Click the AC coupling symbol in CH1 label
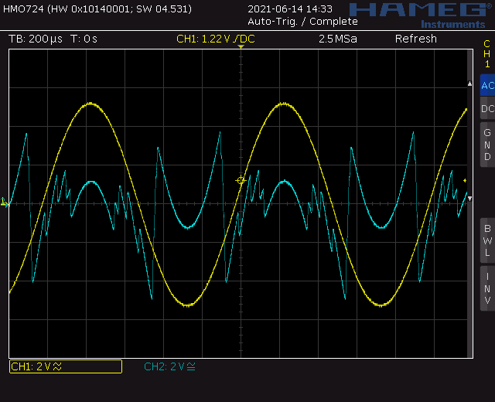This screenshot has width=495, height=402. pyautogui.click(x=56, y=366)
